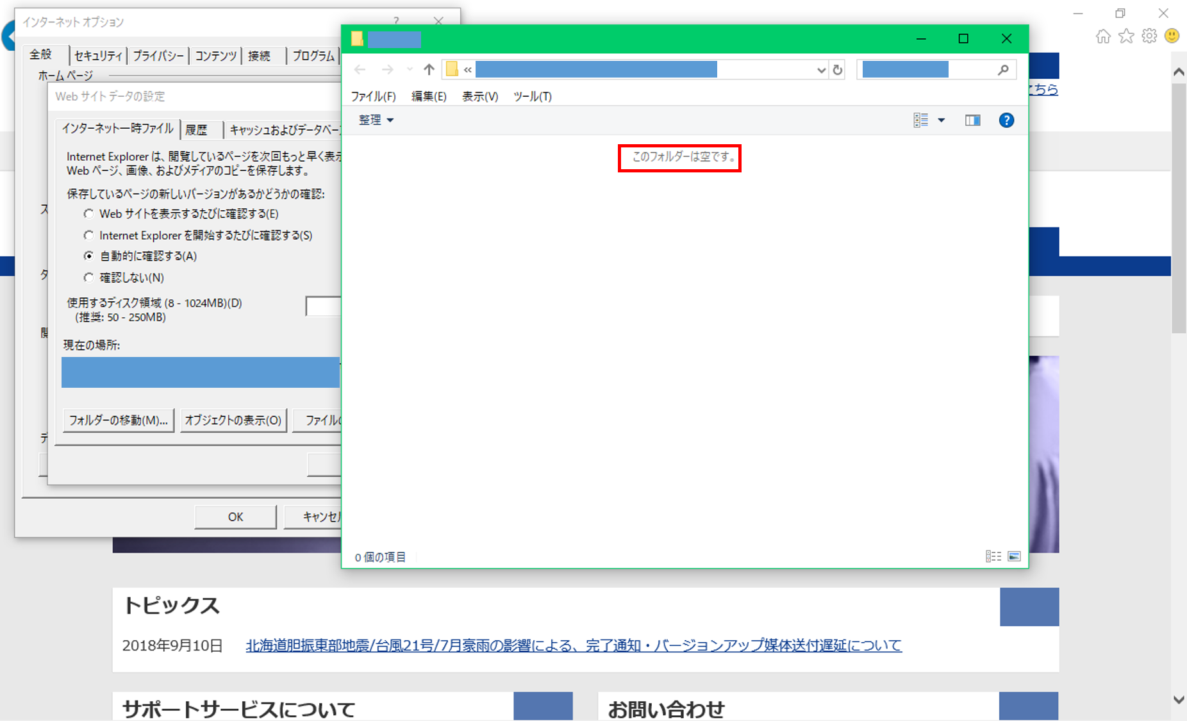This screenshot has width=1187, height=721.
Task: Click the Up folder arrow in Explorer
Action: click(x=429, y=69)
